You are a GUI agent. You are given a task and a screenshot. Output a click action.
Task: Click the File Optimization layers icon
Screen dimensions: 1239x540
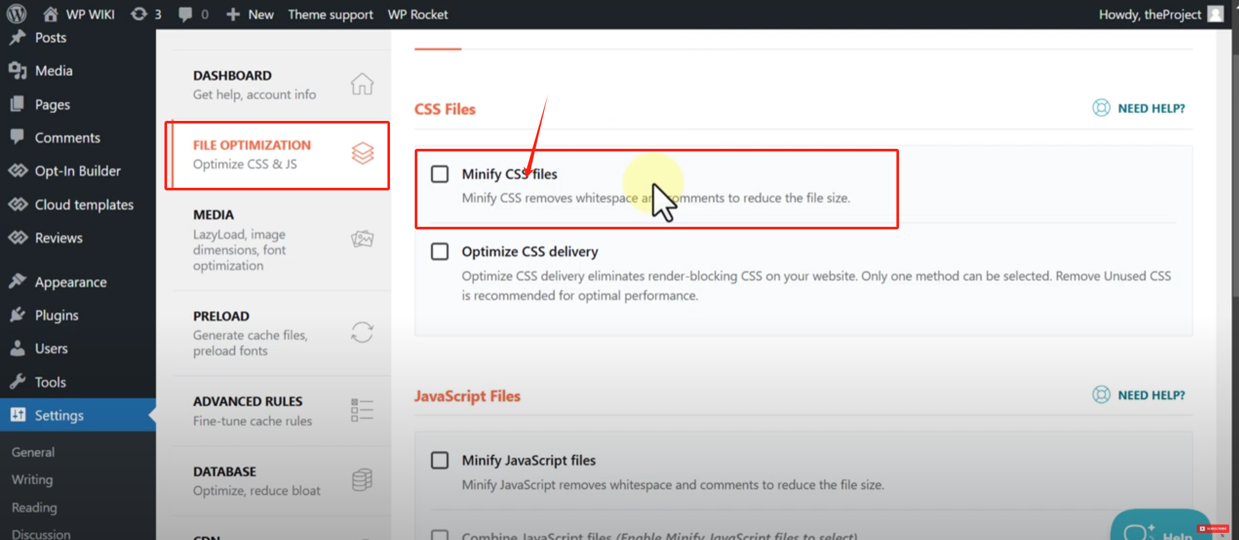(363, 154)
